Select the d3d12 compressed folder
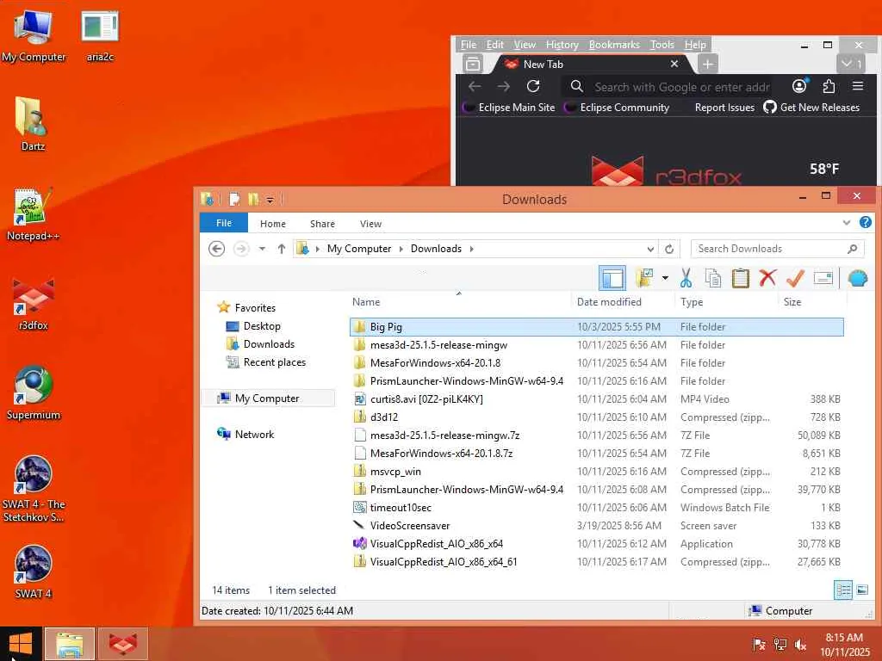882x661 pixels. pyautogui.click(x=596, y=417)
